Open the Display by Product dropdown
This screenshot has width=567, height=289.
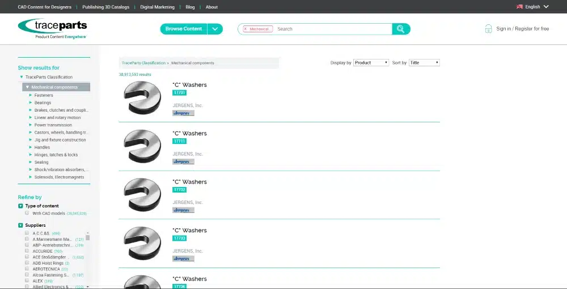(371, 62)
